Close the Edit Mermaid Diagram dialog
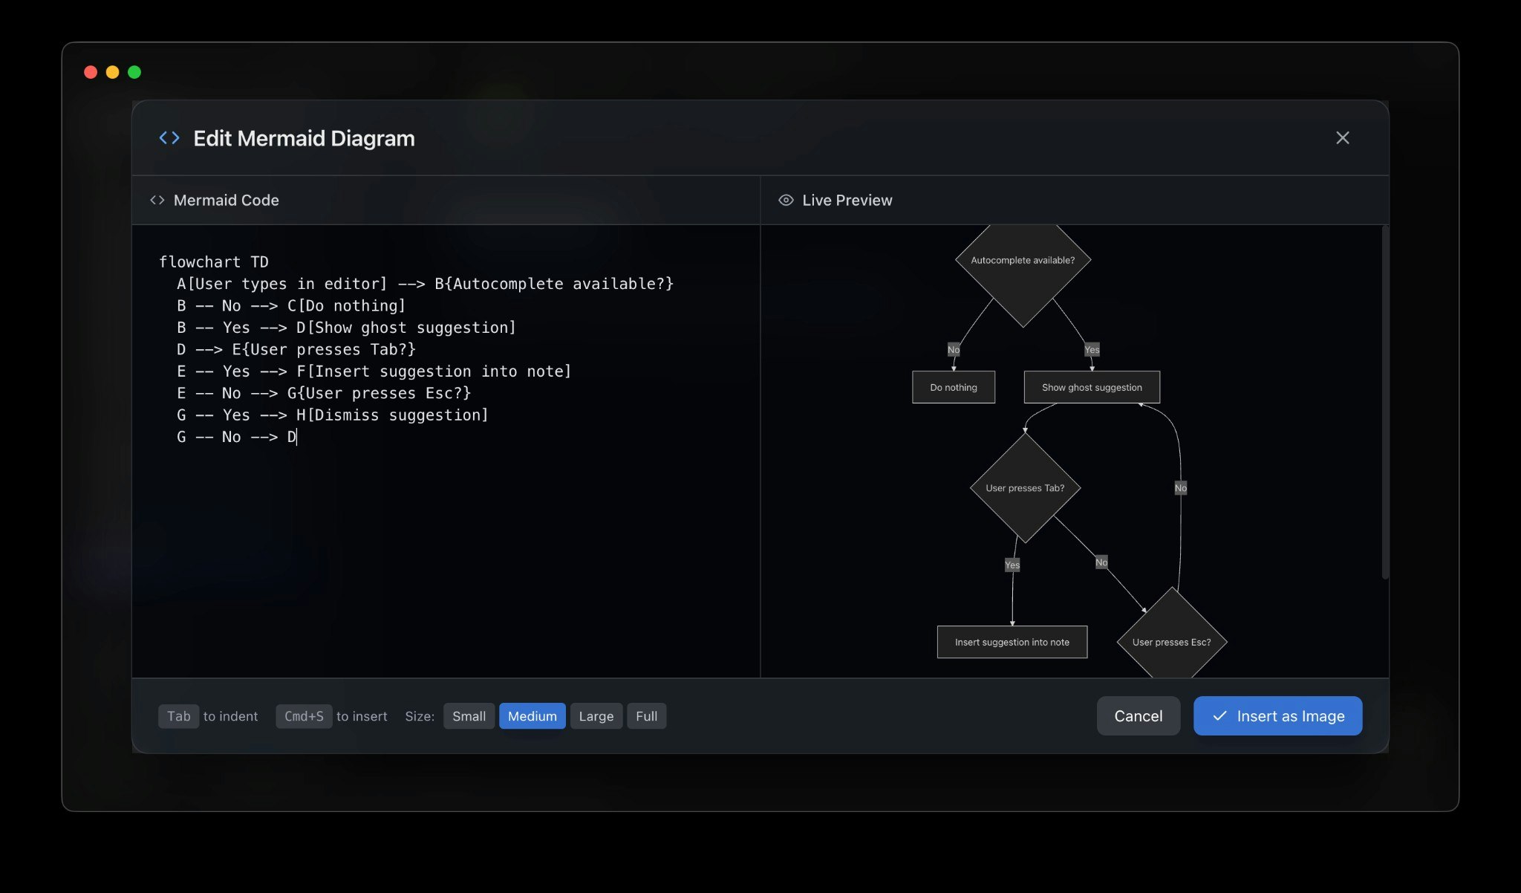Screen dimensions: 1521x893 tap(1342, 138)
